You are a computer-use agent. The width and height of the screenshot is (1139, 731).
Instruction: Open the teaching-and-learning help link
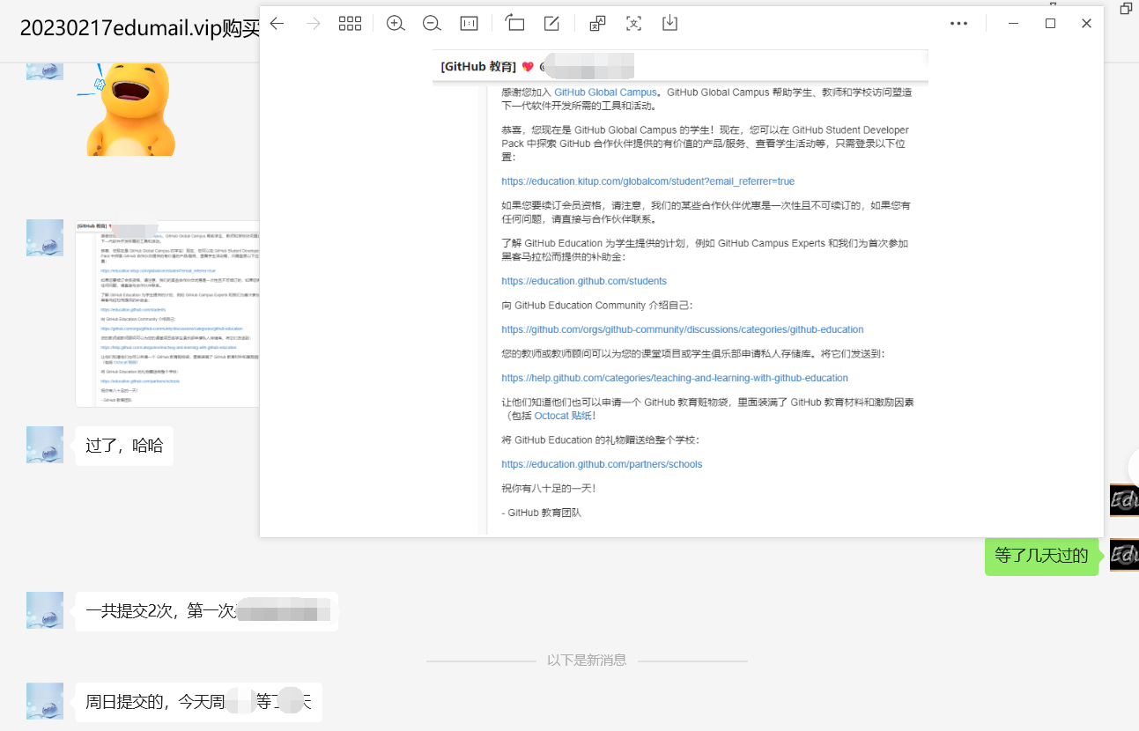point(675,378)
